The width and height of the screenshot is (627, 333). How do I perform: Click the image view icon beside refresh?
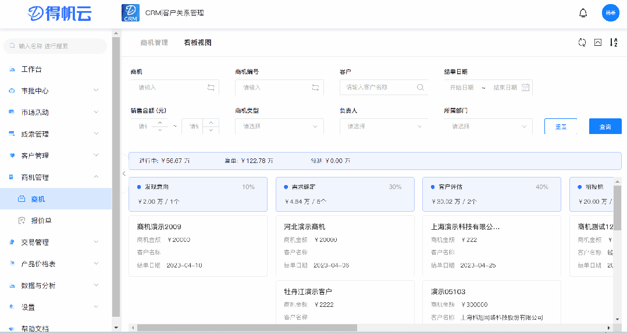[x=597, y=42]
